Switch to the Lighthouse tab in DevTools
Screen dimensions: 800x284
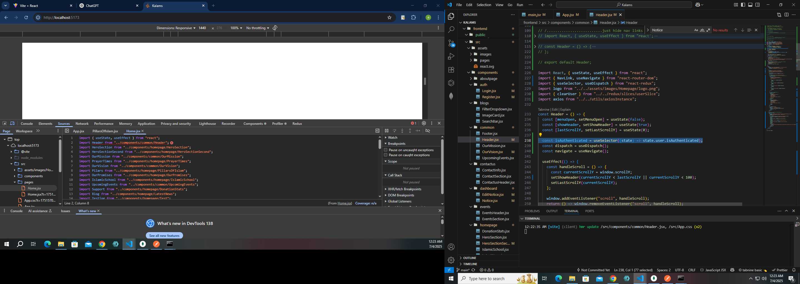(207, 123)
